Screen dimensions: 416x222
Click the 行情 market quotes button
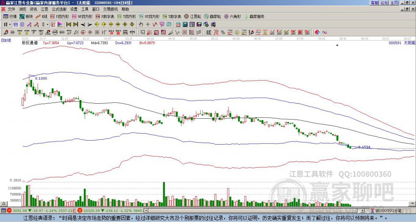pos(10,16)
